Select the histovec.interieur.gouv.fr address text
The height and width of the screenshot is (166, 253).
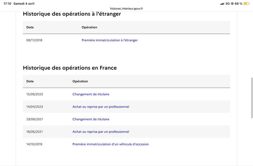[x=126, y=9]
